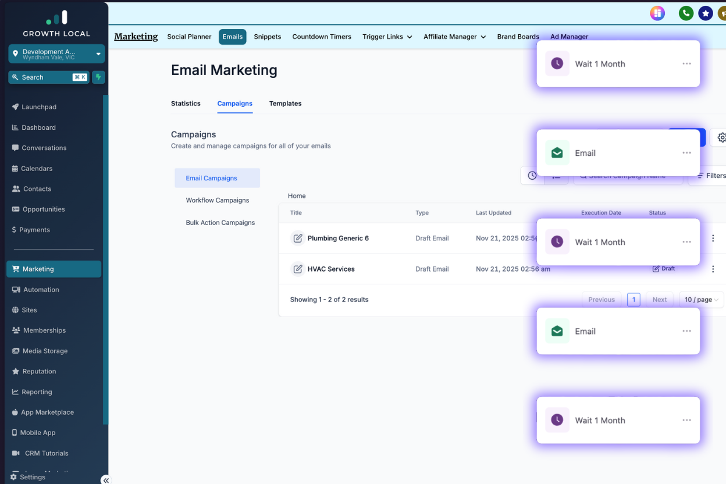Open the colorful app grid icon
This screenshot has height=484, width=726.
(x=657, y=13)
